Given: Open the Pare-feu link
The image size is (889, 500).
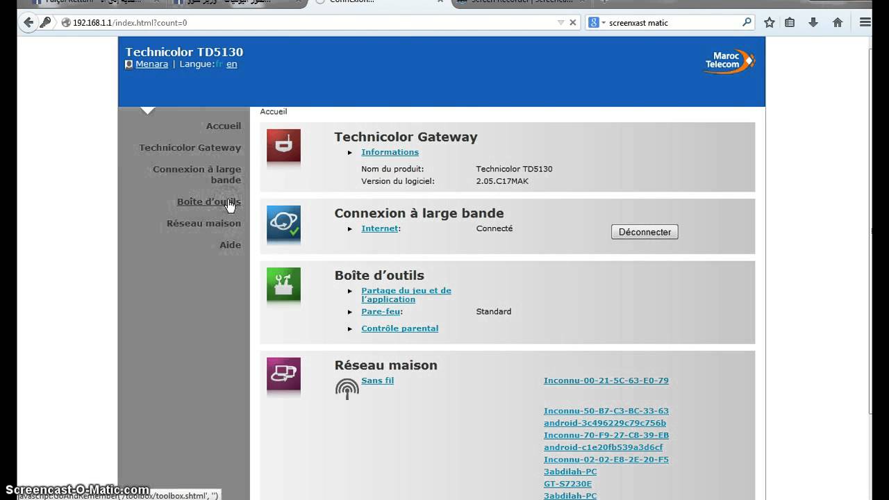Looking at the screenshot, I should [381, 312].
